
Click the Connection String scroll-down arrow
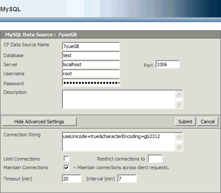click(x=179, y=147)
